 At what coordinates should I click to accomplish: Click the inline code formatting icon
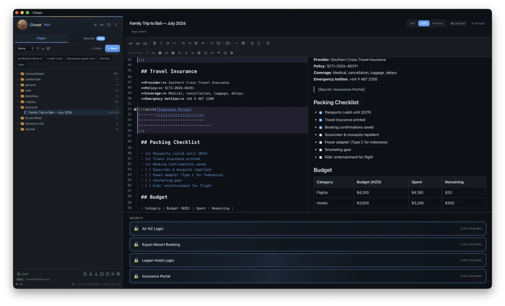coord(174,43)
